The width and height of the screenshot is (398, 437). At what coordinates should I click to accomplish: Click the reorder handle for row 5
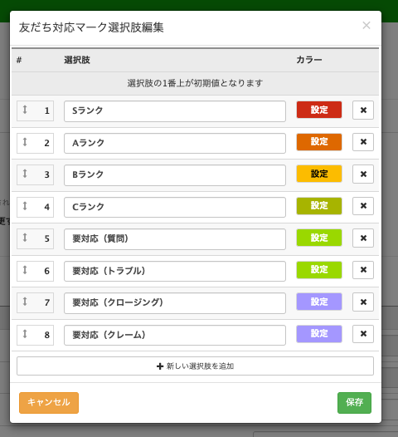click(25, 238)
